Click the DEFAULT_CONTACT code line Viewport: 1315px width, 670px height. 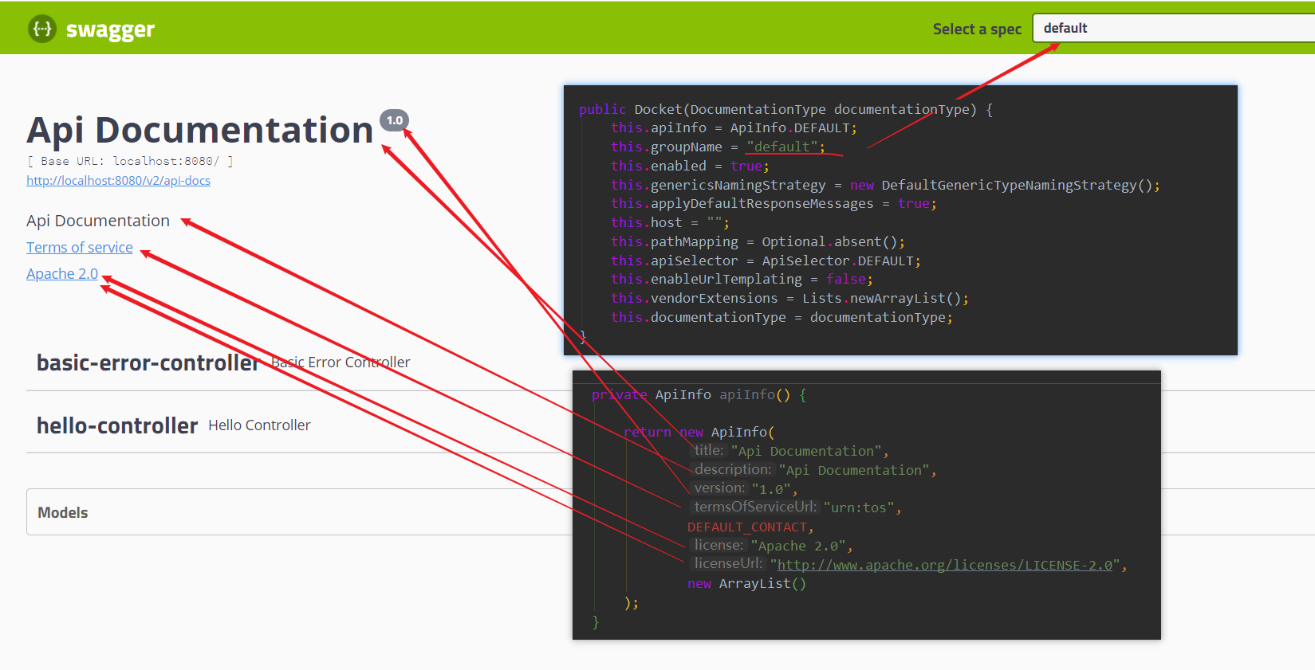pos(750,527)
